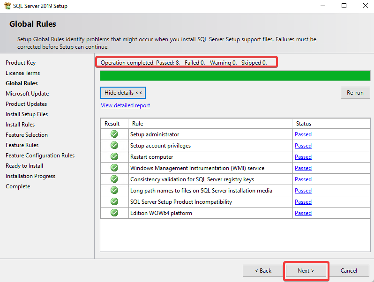Viewport: 374px width, 282px height.
Task: Select Feature Selection step in sidebar
Action: coord(27,135)
